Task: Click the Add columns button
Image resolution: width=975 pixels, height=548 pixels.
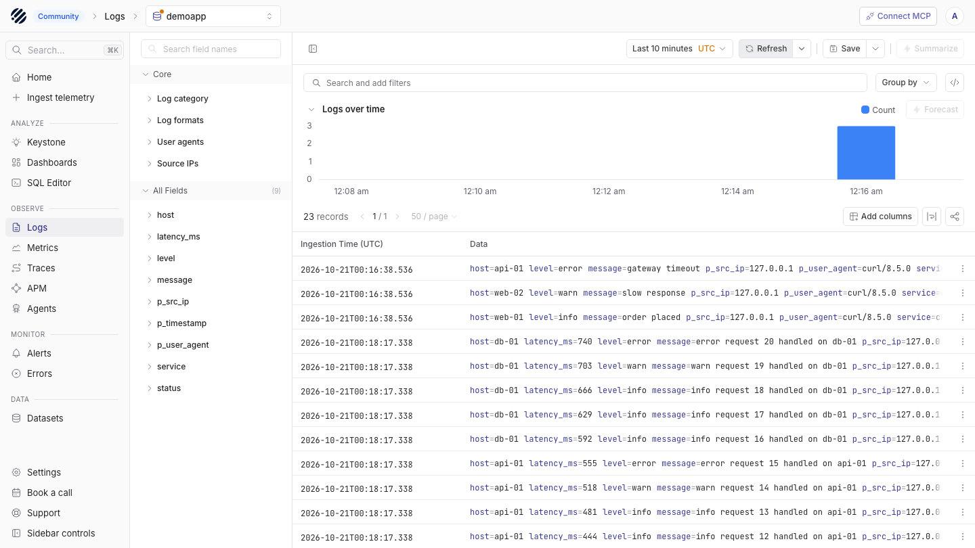Action: point(880,216)
